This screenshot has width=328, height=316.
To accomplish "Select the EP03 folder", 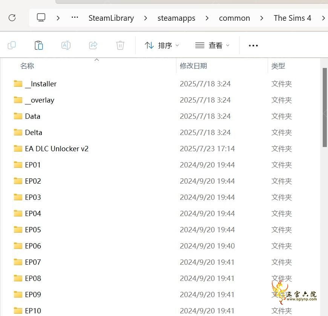I will tap(33, 197).
